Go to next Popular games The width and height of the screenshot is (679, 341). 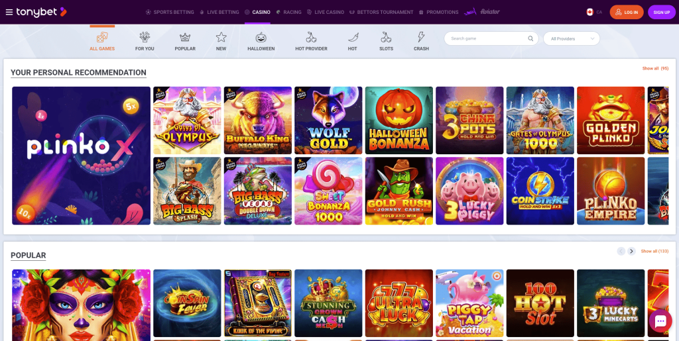(631, 251)
